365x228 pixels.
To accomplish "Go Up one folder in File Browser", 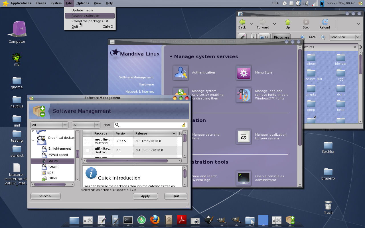I will [288, 24].
